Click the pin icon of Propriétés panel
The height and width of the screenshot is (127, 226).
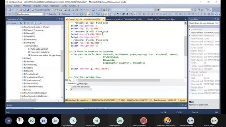pyautogui.click(x=215, y=19)
